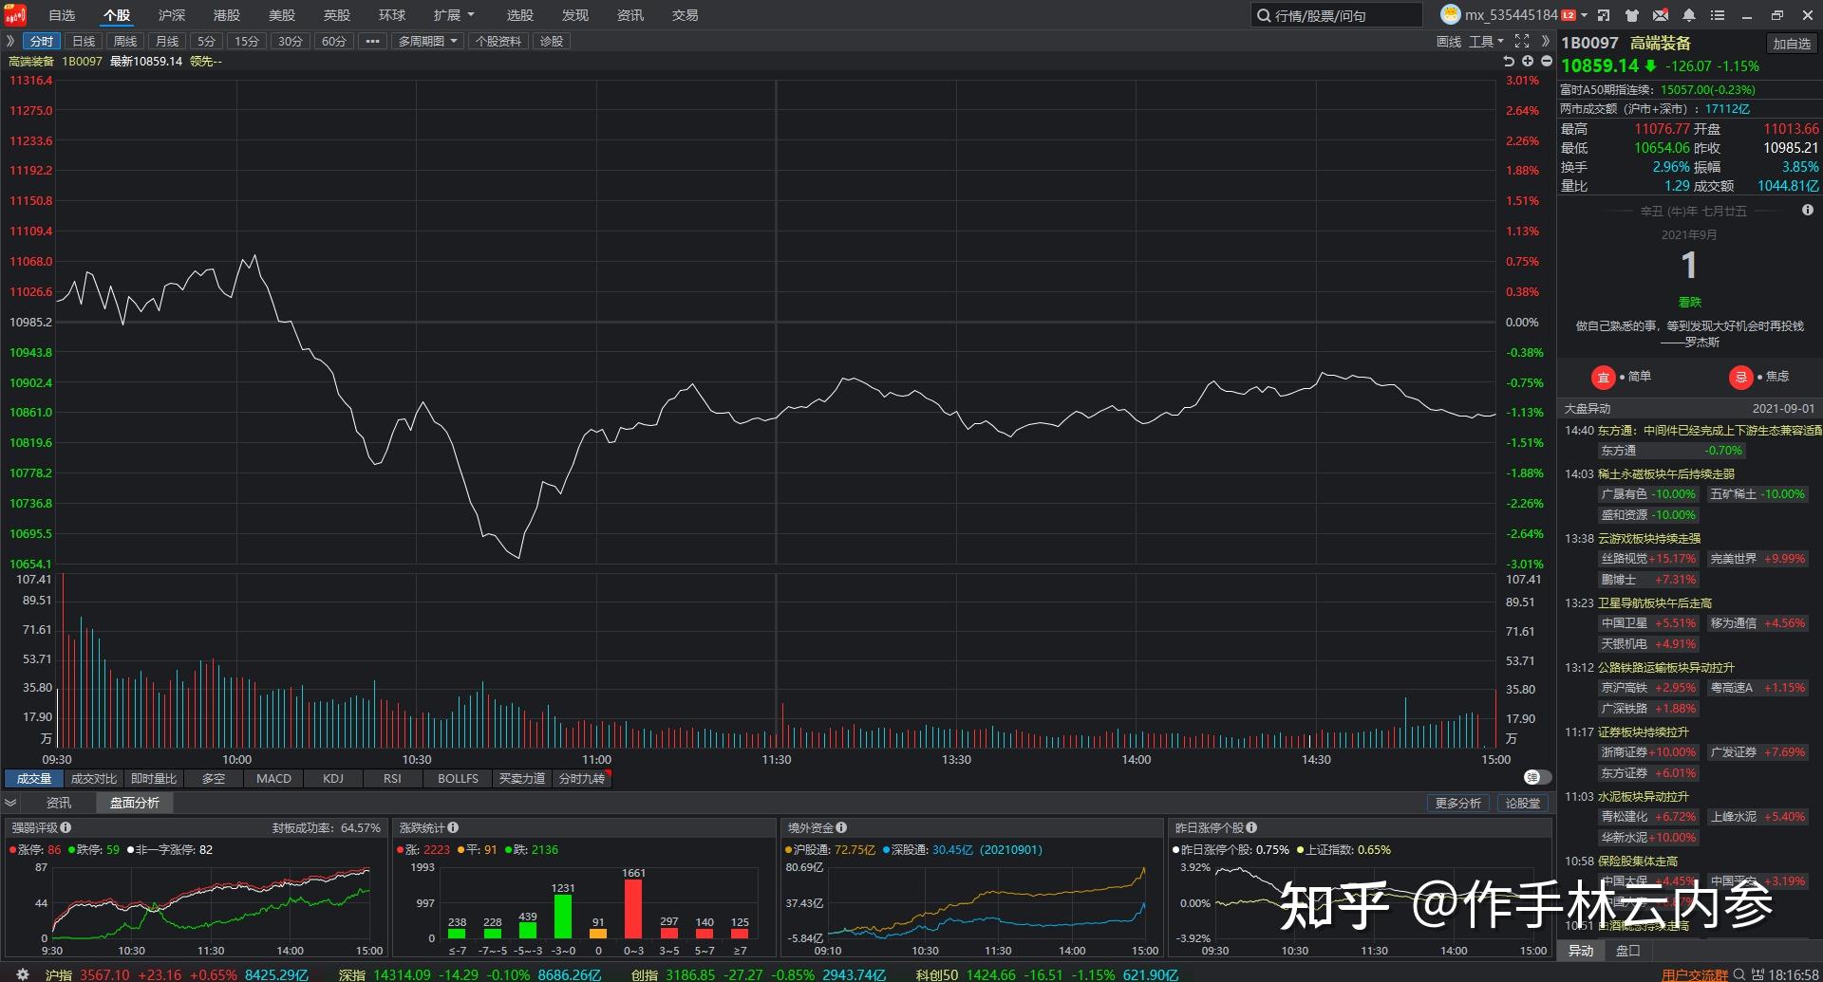Switch to the 日线 chart tab
The image size is (1823, 982).
[84, 41]
